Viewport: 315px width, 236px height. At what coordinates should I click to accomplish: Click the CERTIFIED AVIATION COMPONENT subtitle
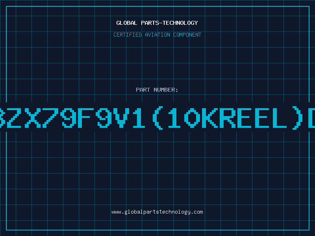[x=157, y=35]
